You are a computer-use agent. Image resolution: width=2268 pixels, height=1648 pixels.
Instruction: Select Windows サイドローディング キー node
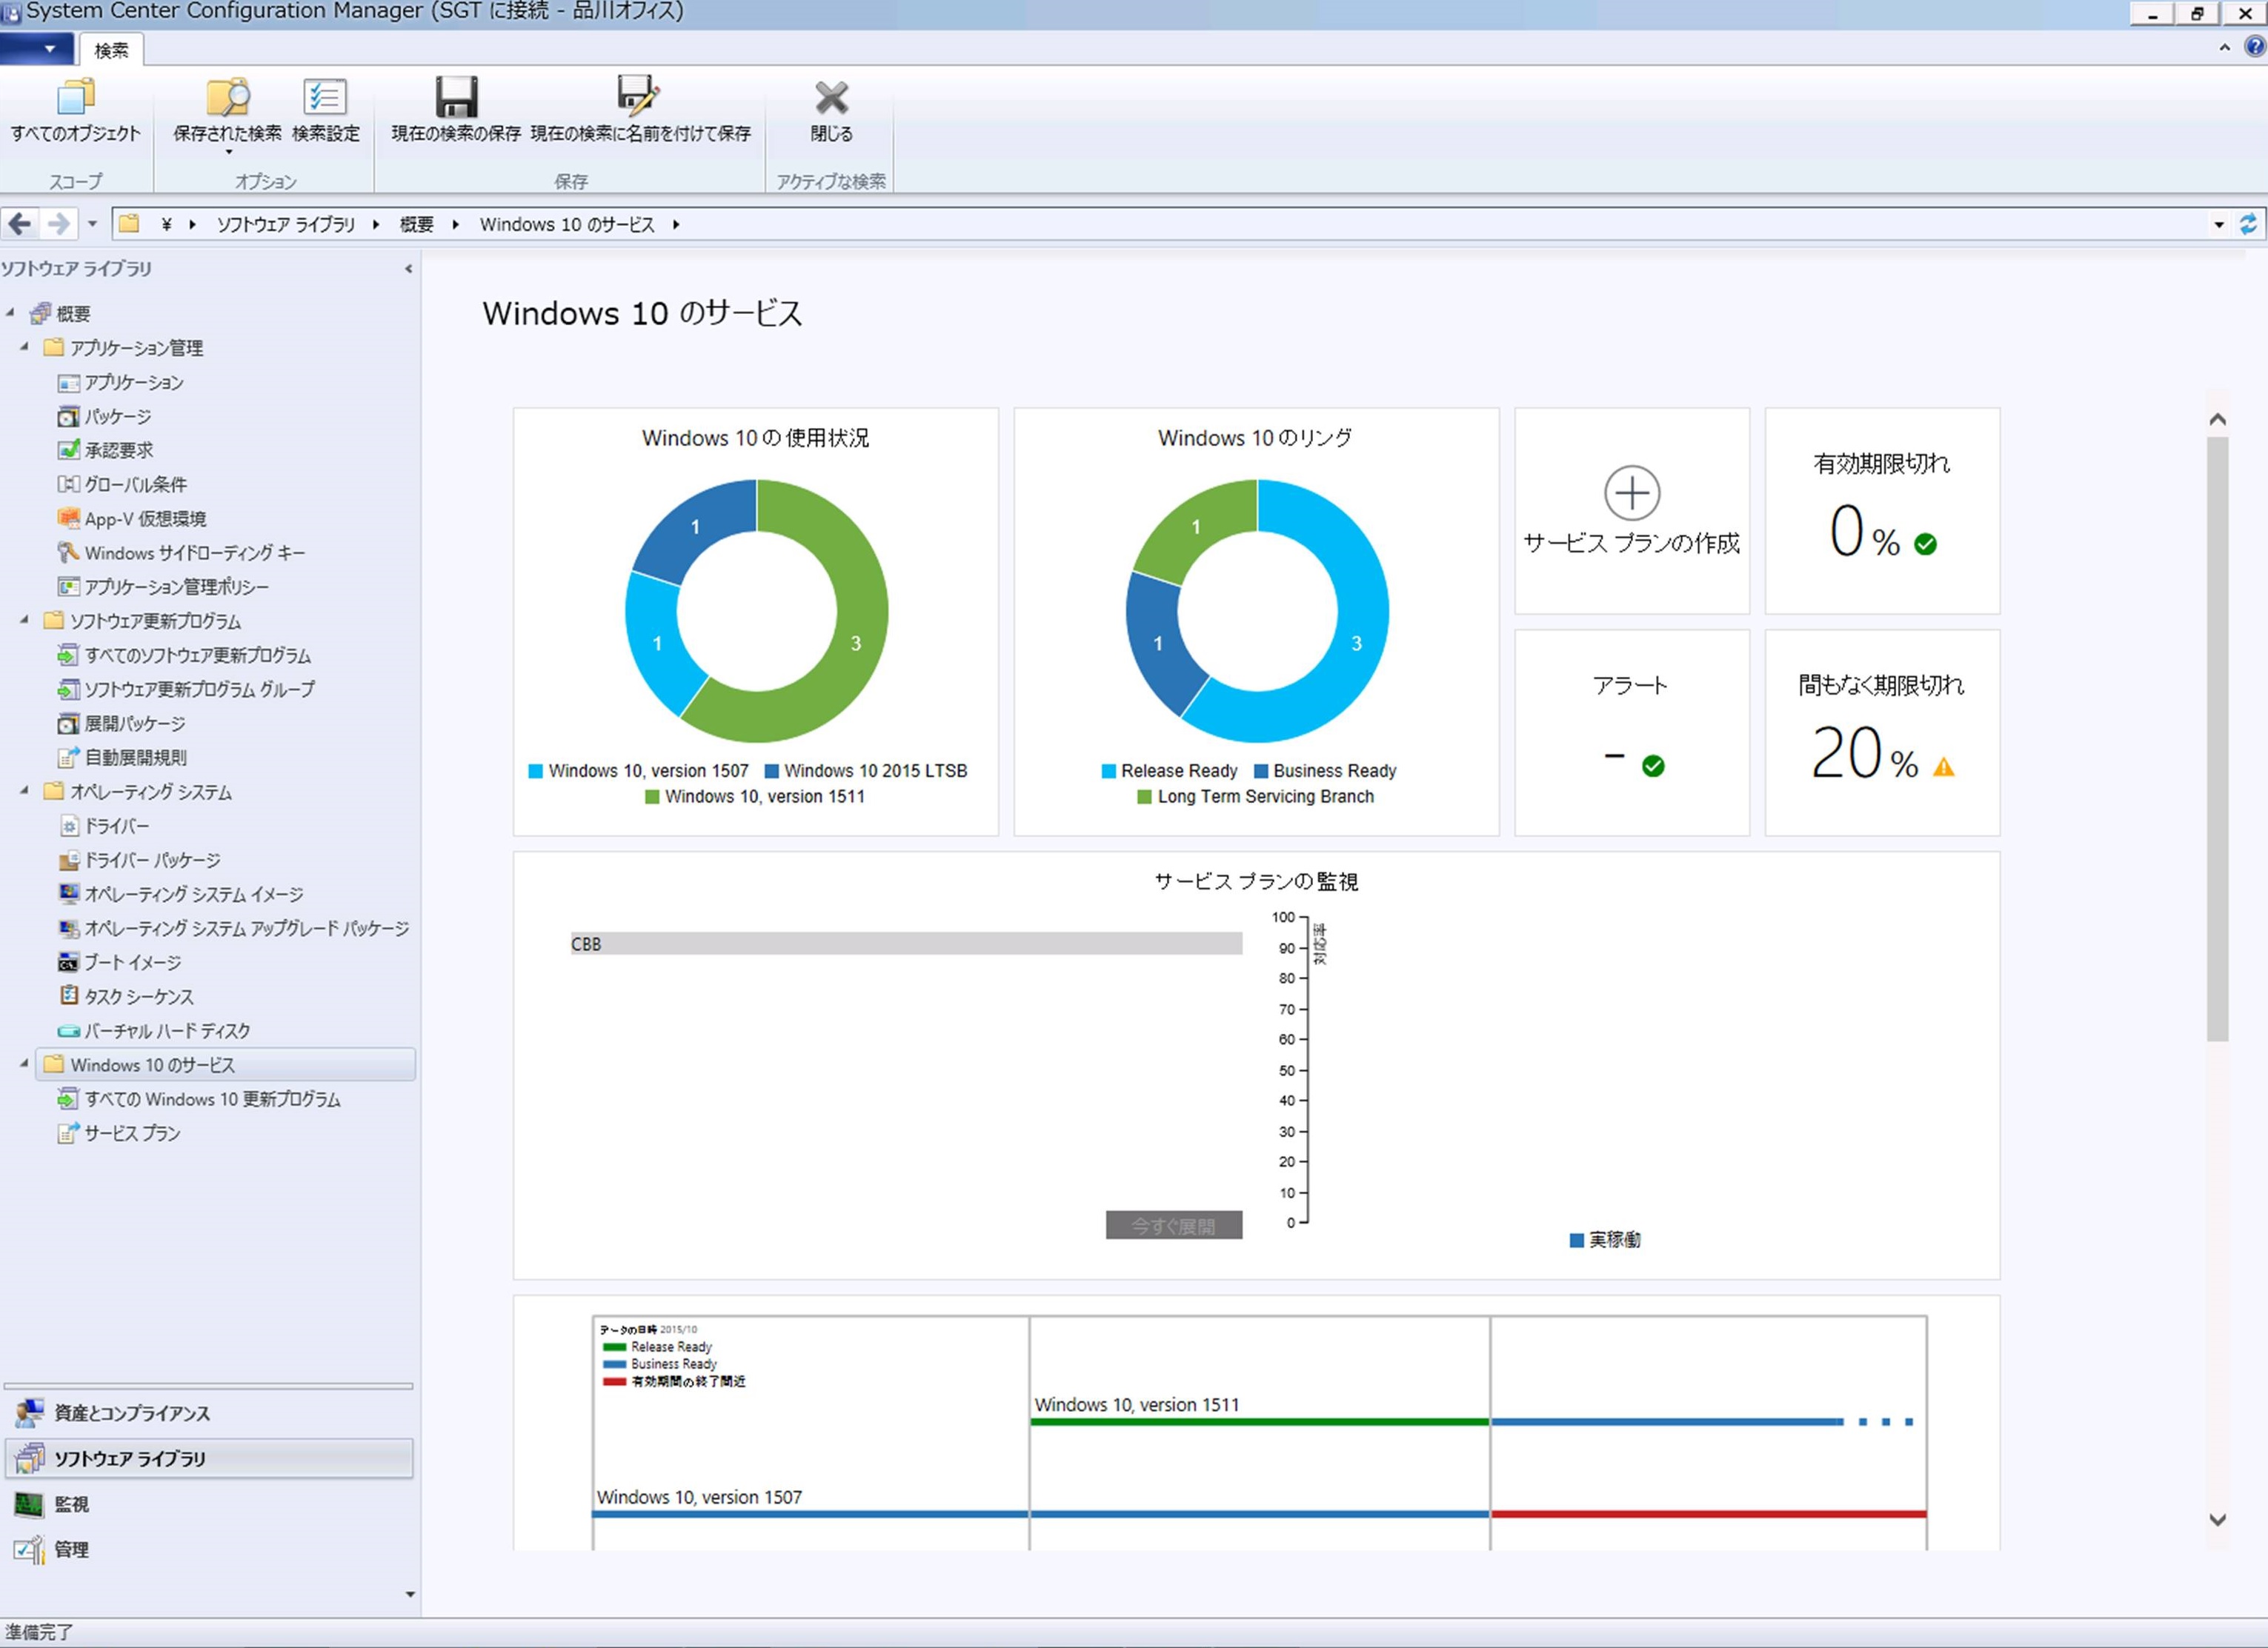point(181,553)
